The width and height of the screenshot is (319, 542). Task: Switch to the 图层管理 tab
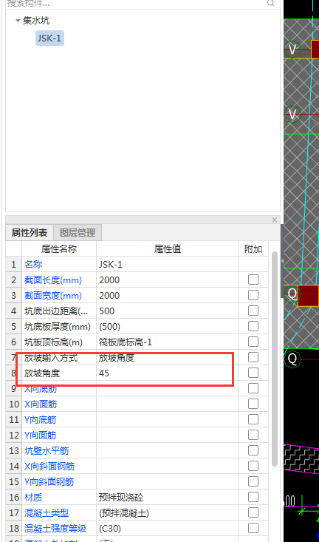tap(78, 233)
